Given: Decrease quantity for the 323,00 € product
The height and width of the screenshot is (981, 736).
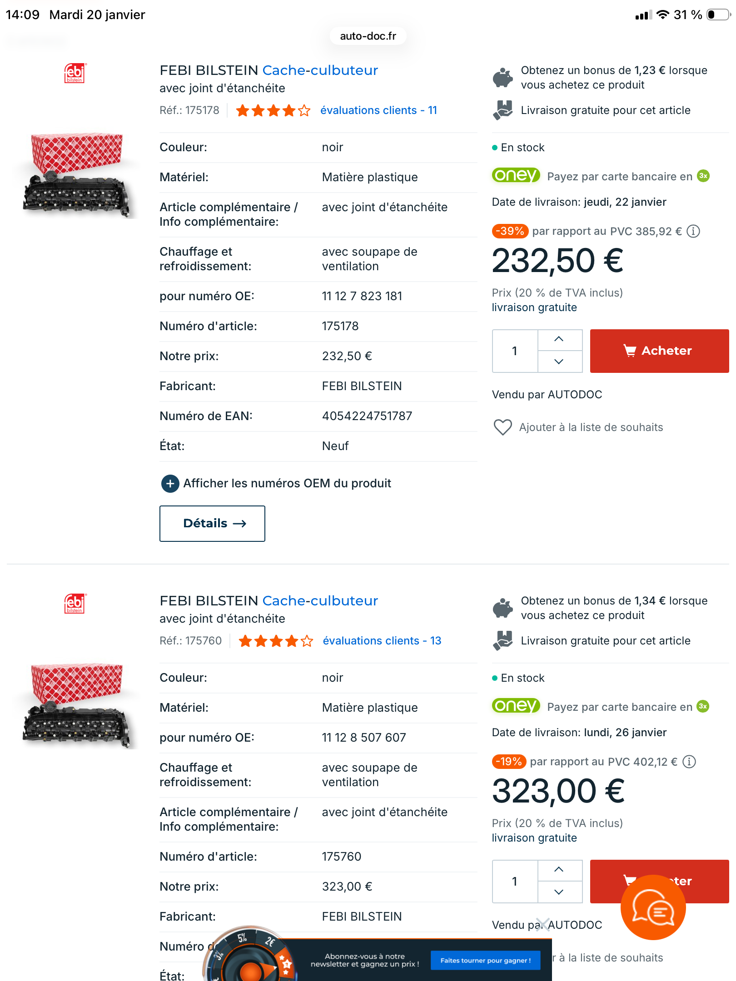Looking at the screenshot, I should pos(559,892).
